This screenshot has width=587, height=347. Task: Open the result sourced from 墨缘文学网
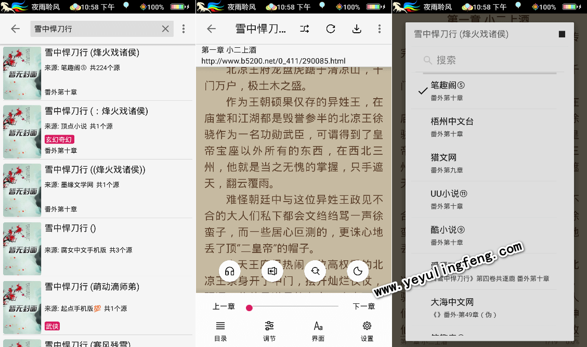click(98, 190)
